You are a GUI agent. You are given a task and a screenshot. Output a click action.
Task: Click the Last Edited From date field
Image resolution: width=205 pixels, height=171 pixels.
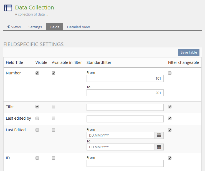coord(120,135)
